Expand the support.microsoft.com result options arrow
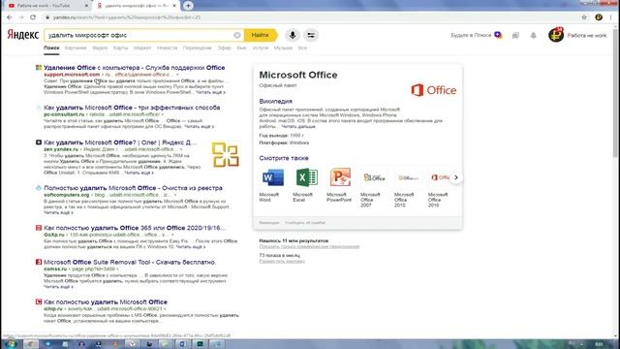Image resolution: width=620 pixels, height=349 pixels. pyautogui.click(x=177, y=75)
